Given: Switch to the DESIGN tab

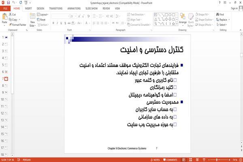Looking at the screenshot, I should (x=40, y=9).
